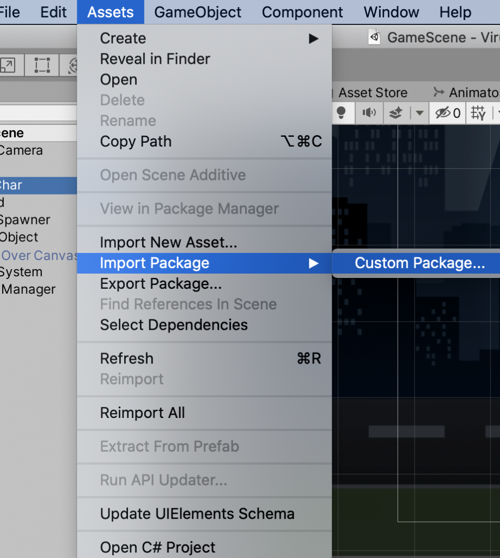Toggle the grid snapping icon
Viewport: 500px width, 558px height.
pyautogui.click(x=479, y=113)
